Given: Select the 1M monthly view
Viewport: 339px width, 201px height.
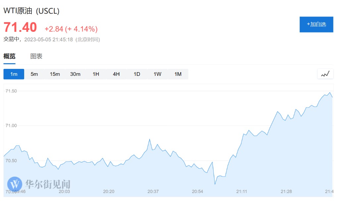Looking at the screenshot, I should [x=178, y=74].
